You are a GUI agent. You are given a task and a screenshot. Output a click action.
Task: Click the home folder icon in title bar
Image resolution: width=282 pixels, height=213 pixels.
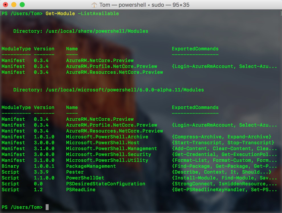coord(94,5)
